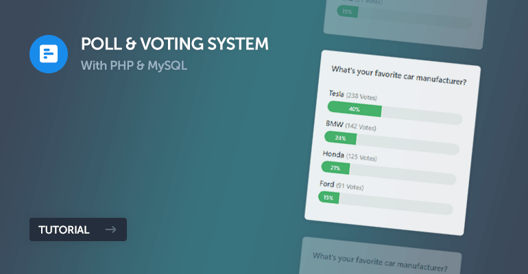Click the Ford 15% progress bar

[x=385, y=202]
